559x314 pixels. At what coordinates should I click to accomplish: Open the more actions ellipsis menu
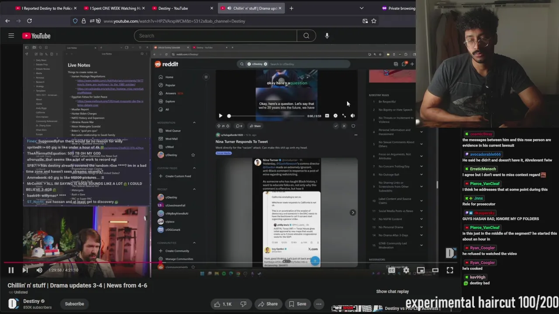[x=319, y=304]
